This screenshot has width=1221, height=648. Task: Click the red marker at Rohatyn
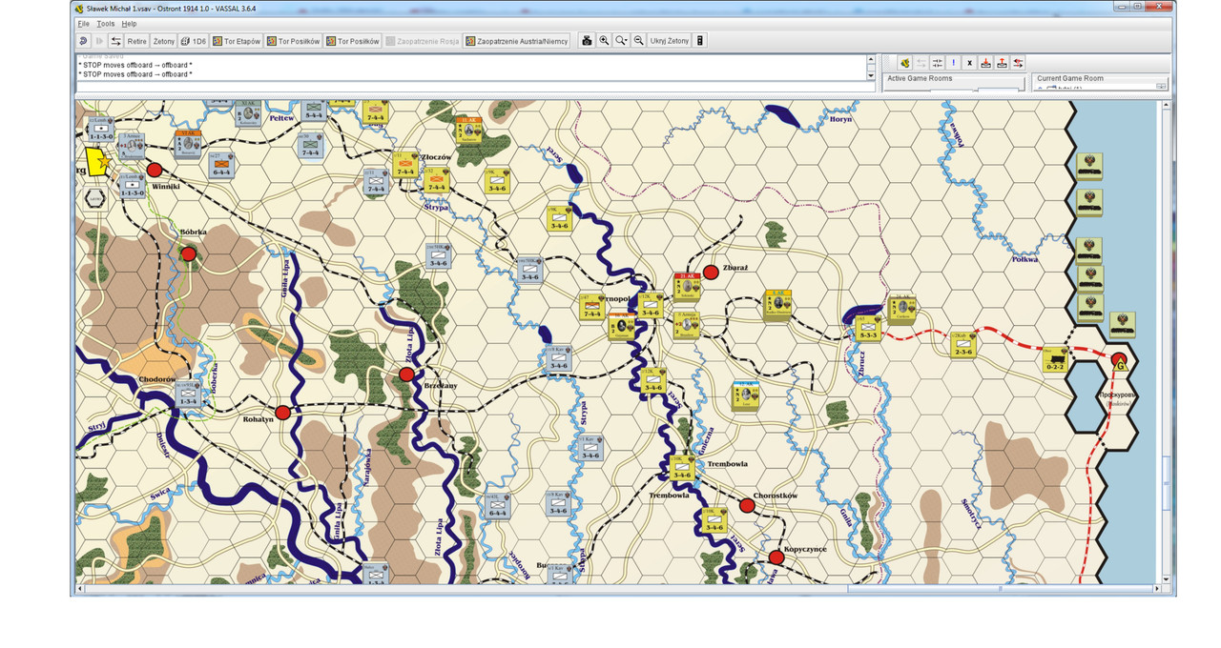pyautogui.click(x=282, y=412)
